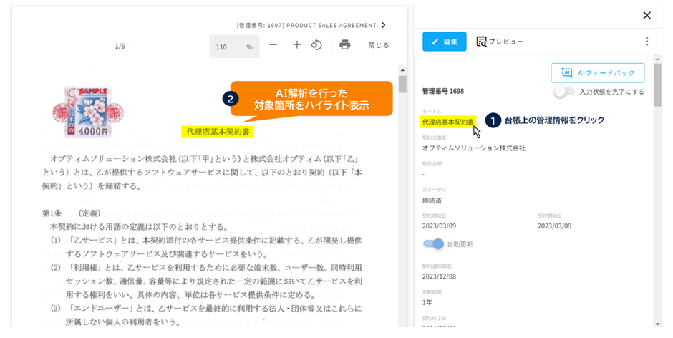Click 閉じる to close the viewer
673x338 pixels.
click(x=379, y=45)
